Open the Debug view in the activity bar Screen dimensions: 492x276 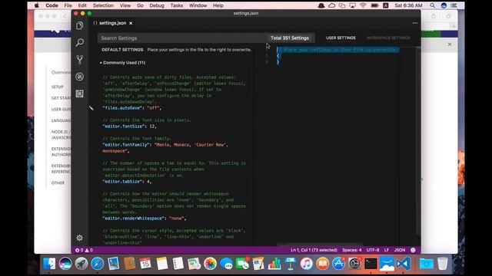[x=80, y=77]
